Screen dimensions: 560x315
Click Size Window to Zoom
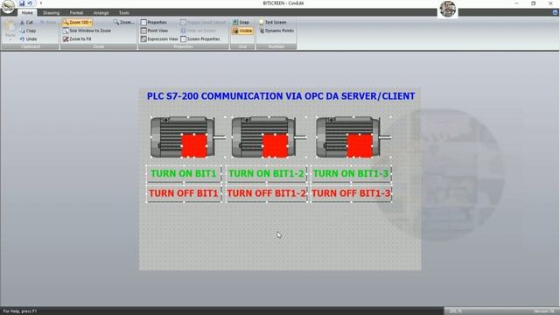[87, 31]
